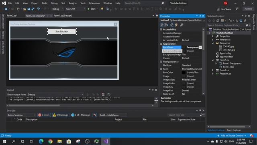
Task: Open the Any CPU platform dropdown
Action: (75, 9)
